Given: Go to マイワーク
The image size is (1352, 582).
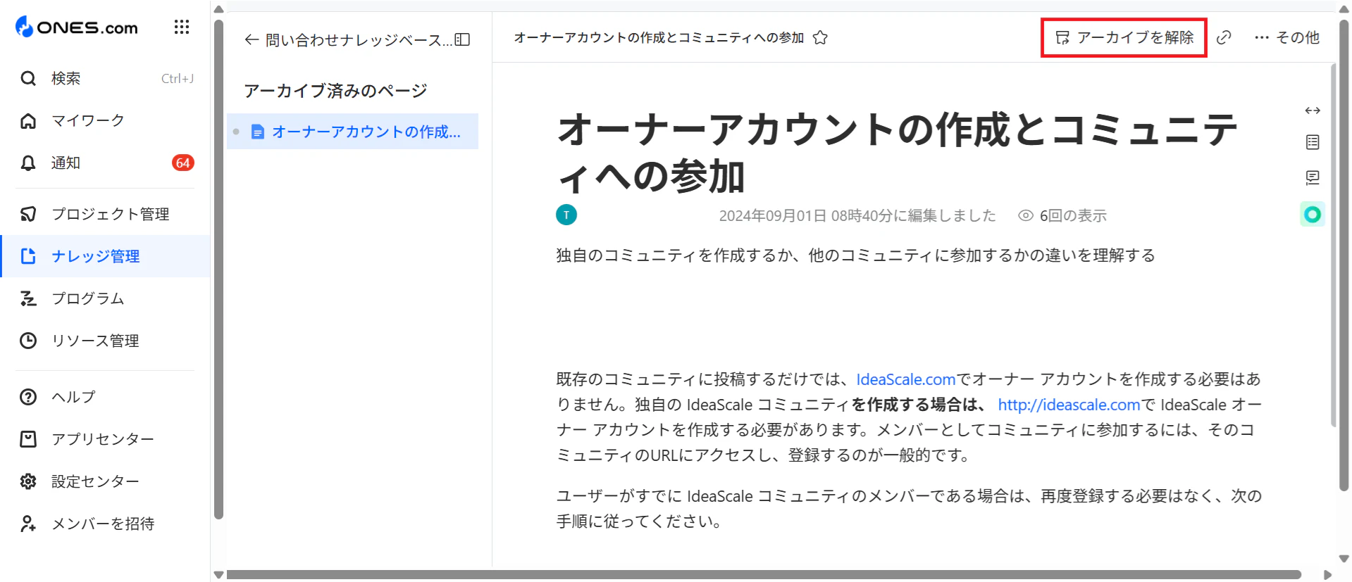Looking at the screenshot, I should pyautogui.click(x=106, y=120).
